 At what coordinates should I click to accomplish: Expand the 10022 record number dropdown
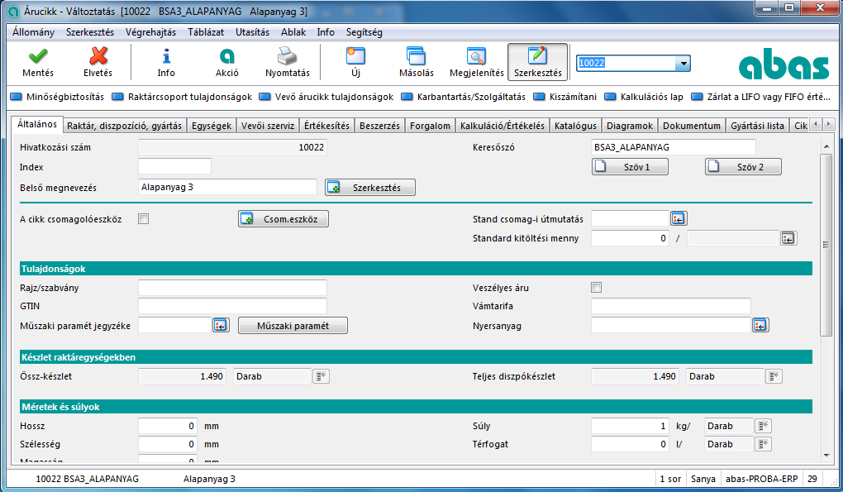tap(683, 64)
